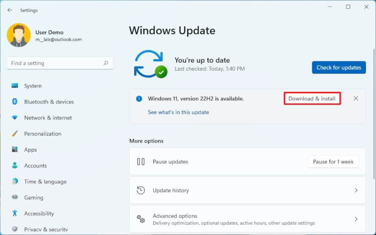This screenshot has width=376, height=235.
Task: Click the Pause updates label
Action: [x=170, y=162]
